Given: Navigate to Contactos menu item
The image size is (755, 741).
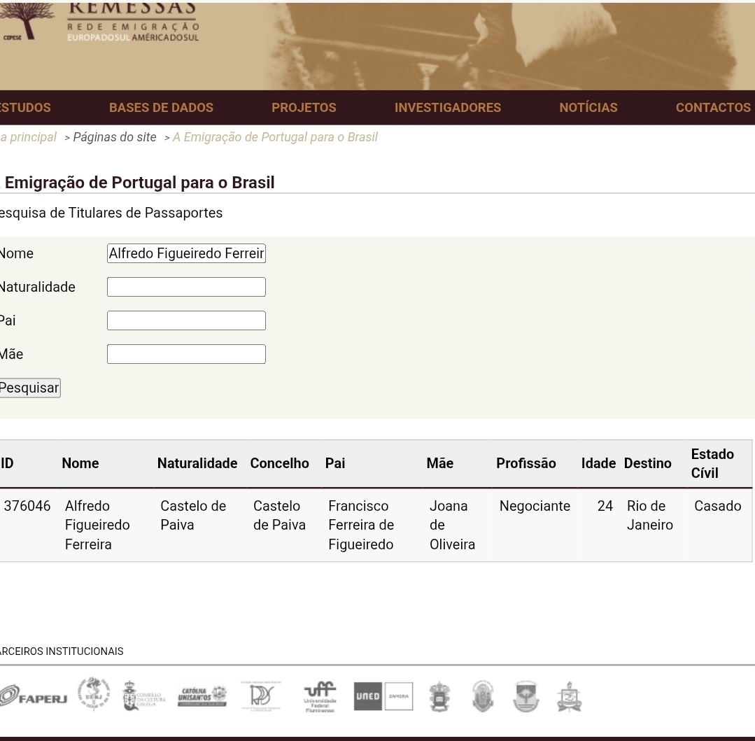Looking at the screenshot, I should coord(712,108).
